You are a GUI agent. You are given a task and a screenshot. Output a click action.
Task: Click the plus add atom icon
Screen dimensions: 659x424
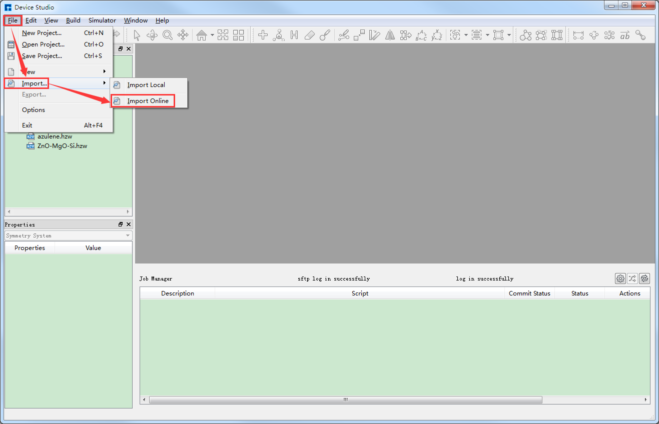pyautogui.click(x=263, y=35)
